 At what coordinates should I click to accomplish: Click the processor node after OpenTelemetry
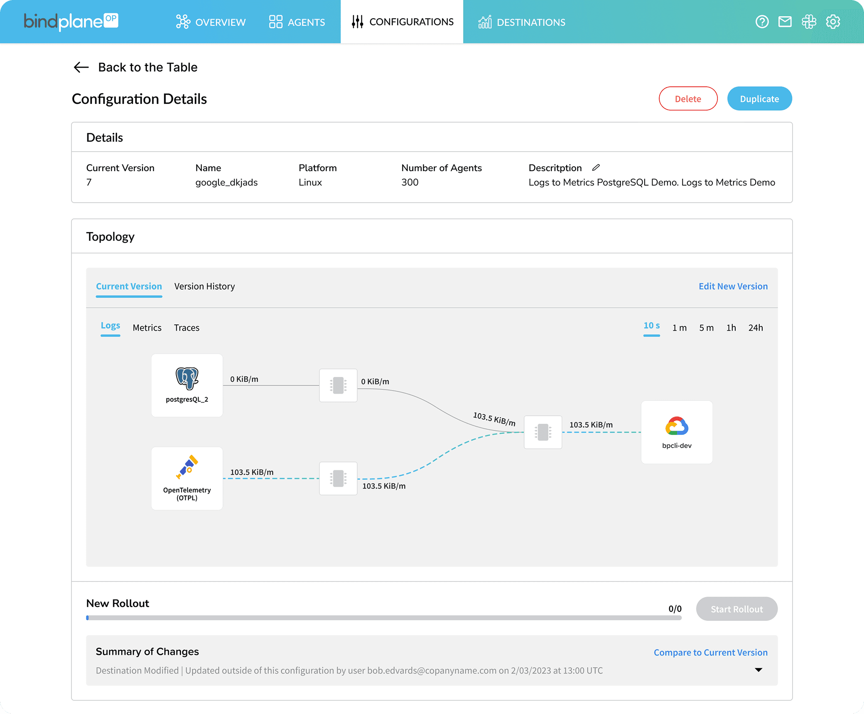point(338,478)
